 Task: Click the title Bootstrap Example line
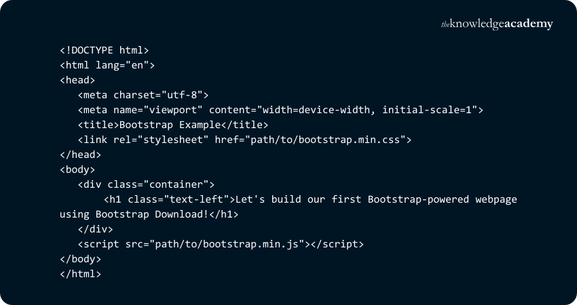tap(173, 125)
